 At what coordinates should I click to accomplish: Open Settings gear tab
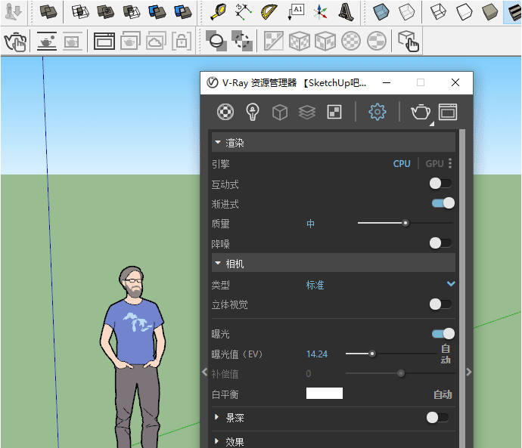(x=378, y=112)
